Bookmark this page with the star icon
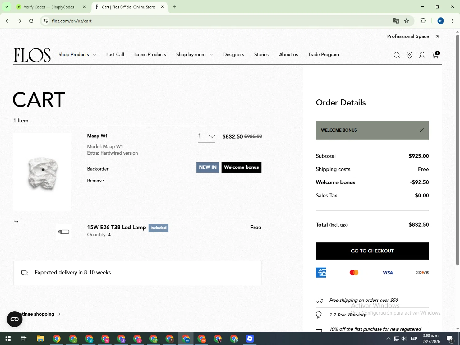Screen dimensions: 460x345 (407, 21)
